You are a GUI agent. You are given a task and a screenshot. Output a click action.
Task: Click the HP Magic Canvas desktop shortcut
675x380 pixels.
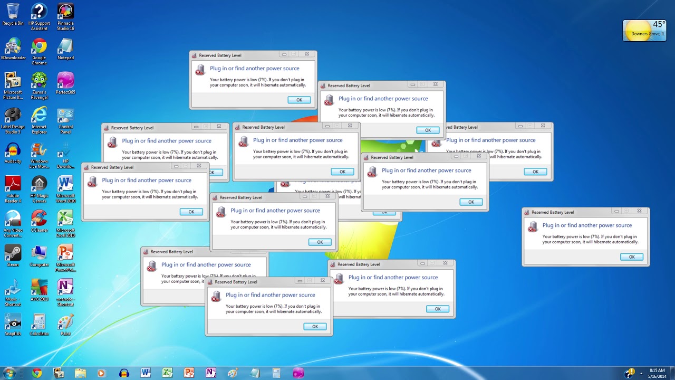tap(39, 189)
